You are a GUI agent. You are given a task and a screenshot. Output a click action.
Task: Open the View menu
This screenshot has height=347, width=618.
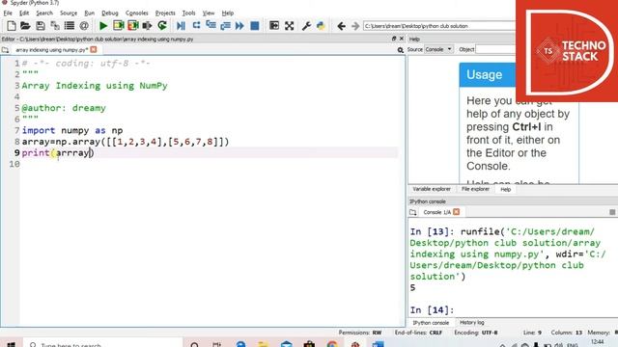coord(209,13)
